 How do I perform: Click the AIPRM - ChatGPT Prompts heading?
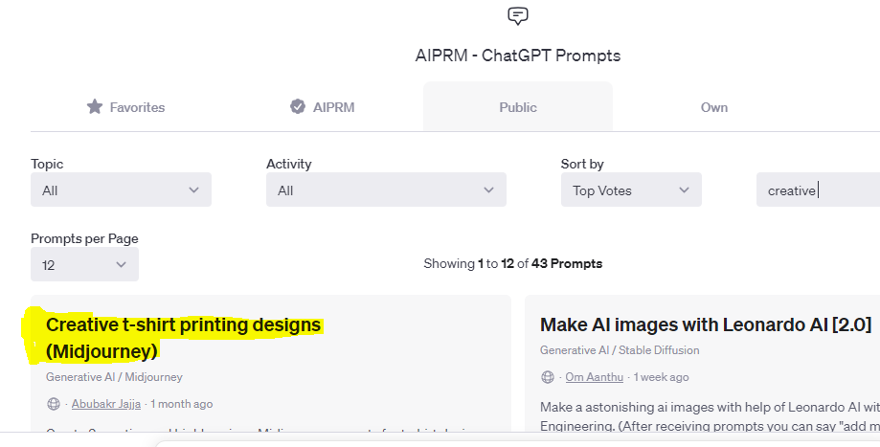click(517, 56)
